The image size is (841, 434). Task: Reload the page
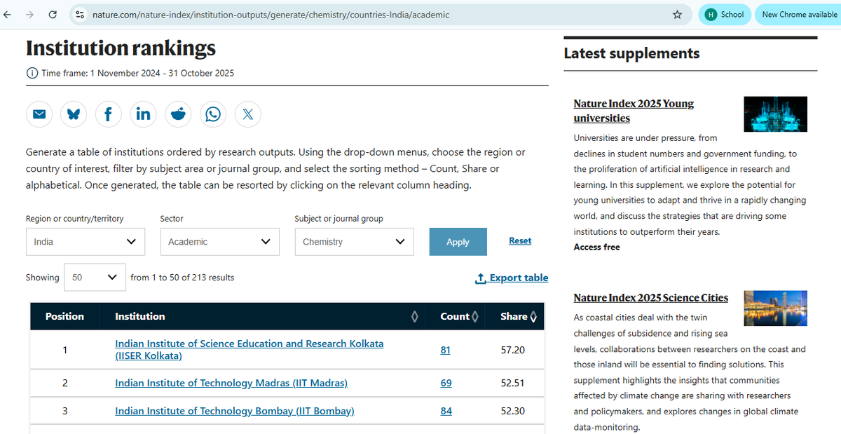[53, 14]
